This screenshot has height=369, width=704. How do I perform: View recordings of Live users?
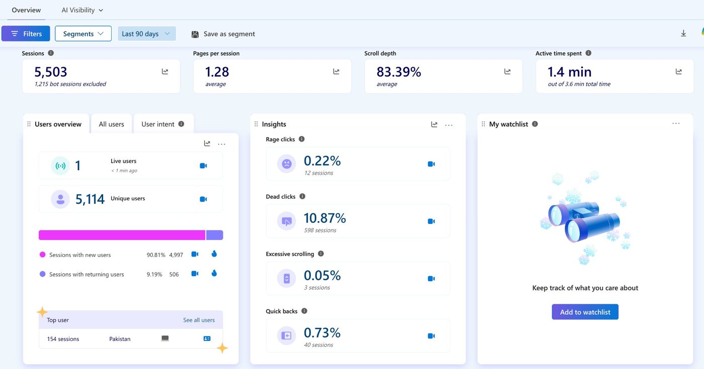(203, 166)
